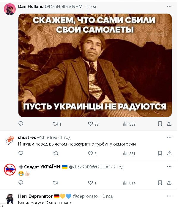Like shustrex's reply with 8 likes
This screenshot has width=178, height=207.
click(92, 153)
